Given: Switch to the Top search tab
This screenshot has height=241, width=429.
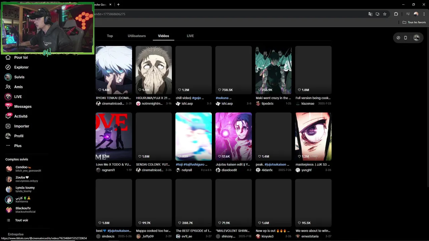Looking at the screenshot, I should click(x=110, y=36).
